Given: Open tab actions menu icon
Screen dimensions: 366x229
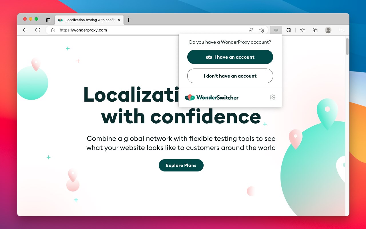Looking at the screenshot, I should click(48, 20).
